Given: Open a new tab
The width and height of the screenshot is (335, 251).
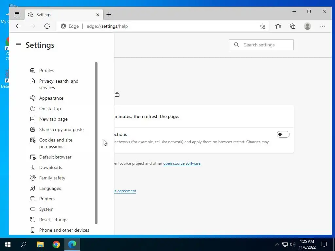Looking at the screenshot, I should click(109, 14).
